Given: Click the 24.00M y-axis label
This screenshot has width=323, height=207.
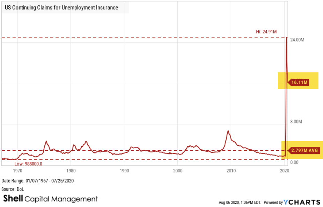Looking at the screenshot, I should [298, 40].
